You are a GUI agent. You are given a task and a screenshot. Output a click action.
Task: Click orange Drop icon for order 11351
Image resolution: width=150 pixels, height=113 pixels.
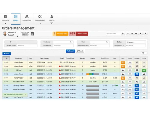[123, 78]
